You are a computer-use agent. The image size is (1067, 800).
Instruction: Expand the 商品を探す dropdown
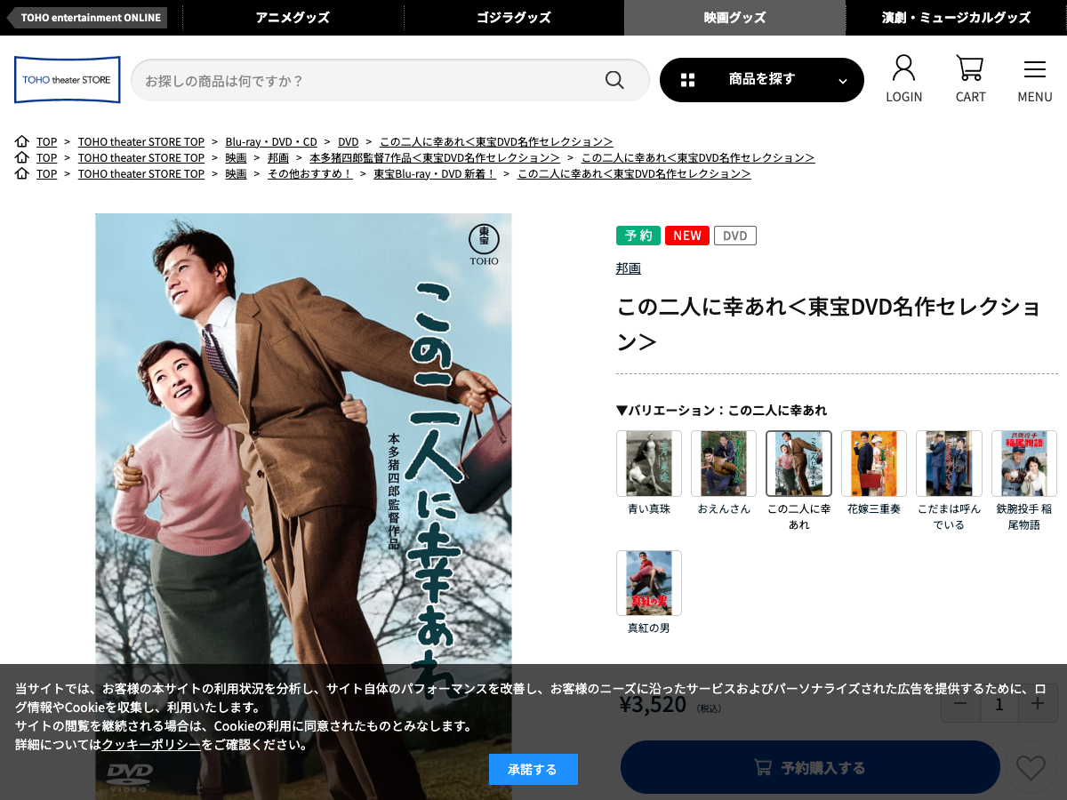[762, 80]
